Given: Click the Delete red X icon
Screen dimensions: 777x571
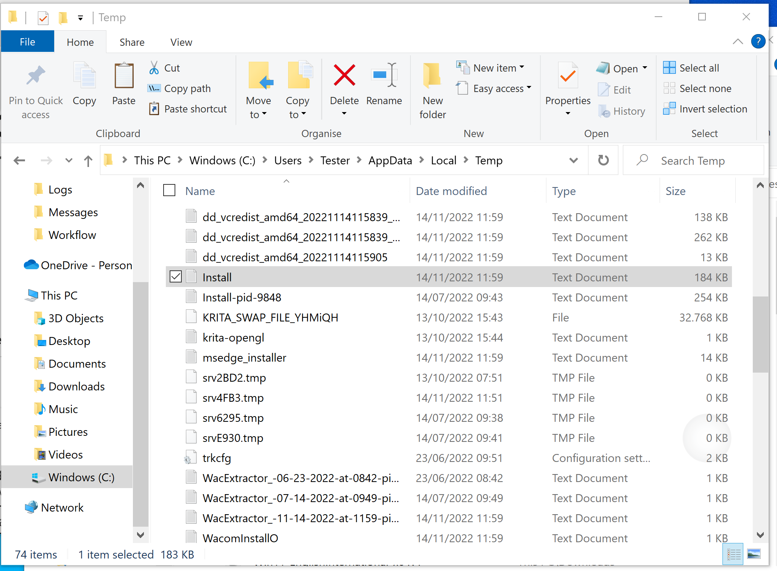Looking at the screenshot, I should coord(344,75).
